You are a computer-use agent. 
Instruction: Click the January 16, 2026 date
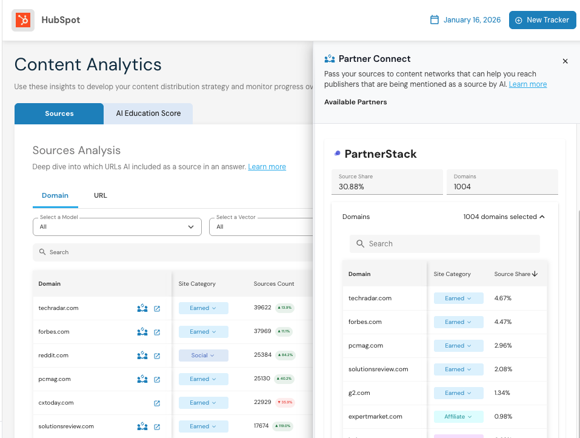[472, 20]
